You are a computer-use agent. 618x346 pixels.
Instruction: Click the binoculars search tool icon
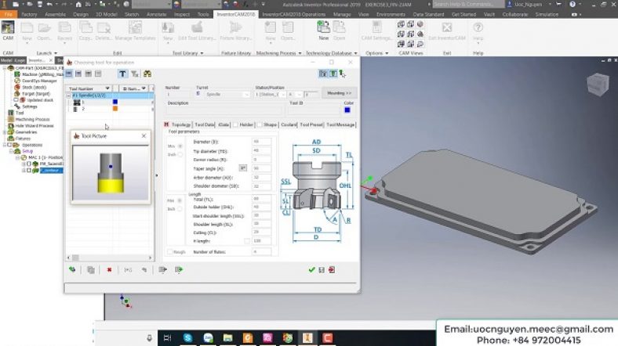(147, 74)
